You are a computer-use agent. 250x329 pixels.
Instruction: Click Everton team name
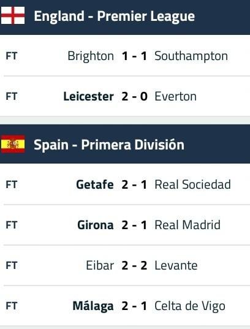click(x=175, y=97)
